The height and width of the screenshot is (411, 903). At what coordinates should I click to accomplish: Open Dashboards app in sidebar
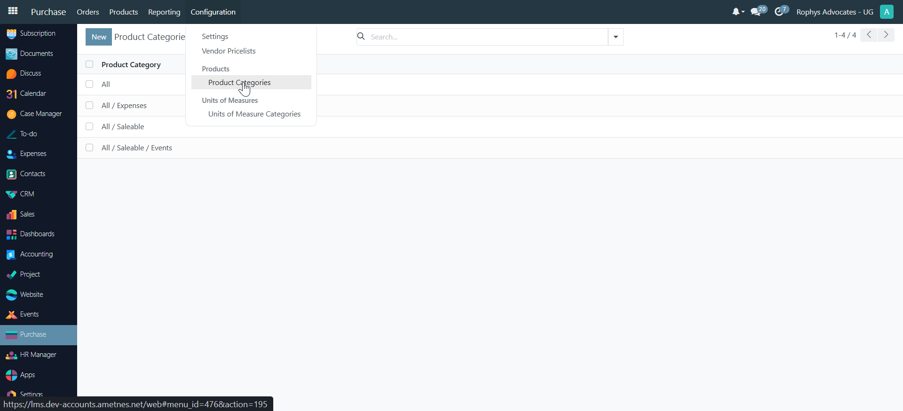tap(39, 234)
